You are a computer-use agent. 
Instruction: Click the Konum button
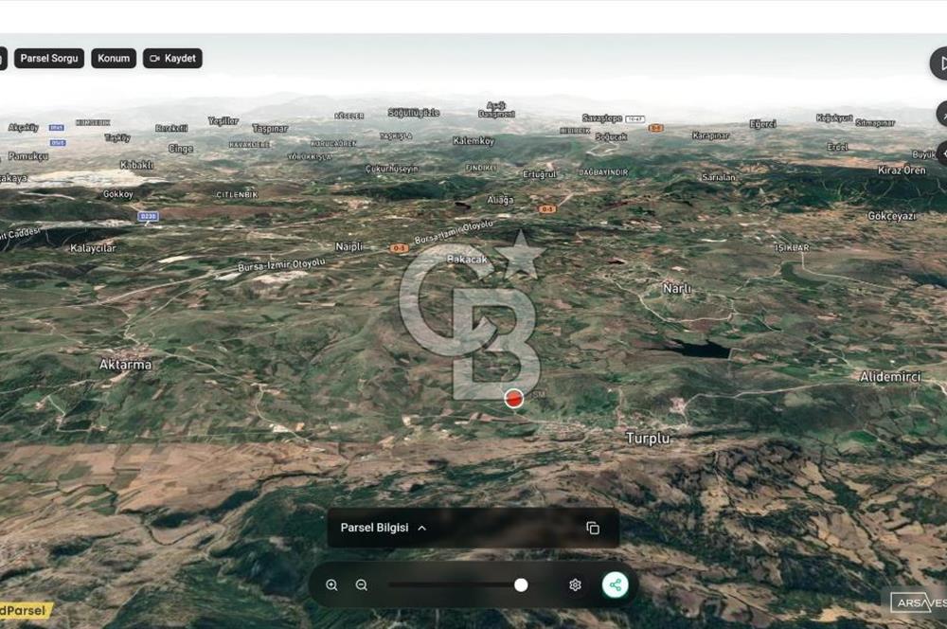coord(114,58)
